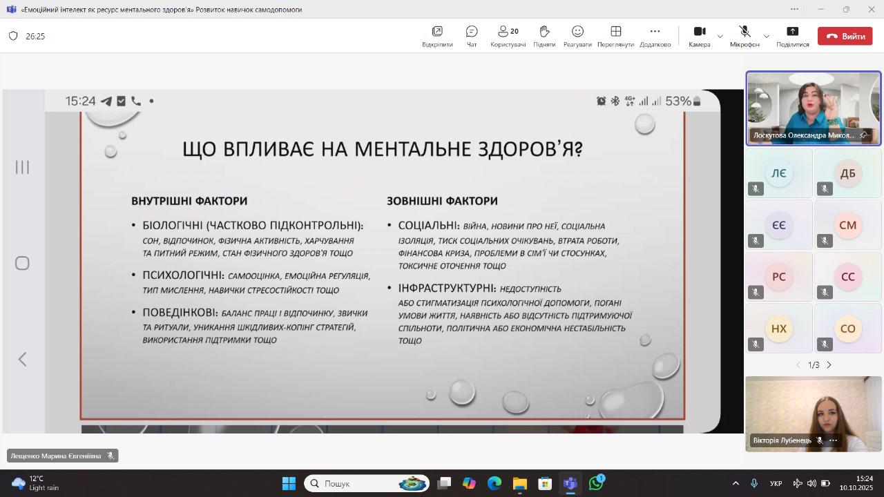Image resolution: width=884 pixels, height=497 pixels.
Task: Leave the meeting with Вийти
Action: [845, 36]
